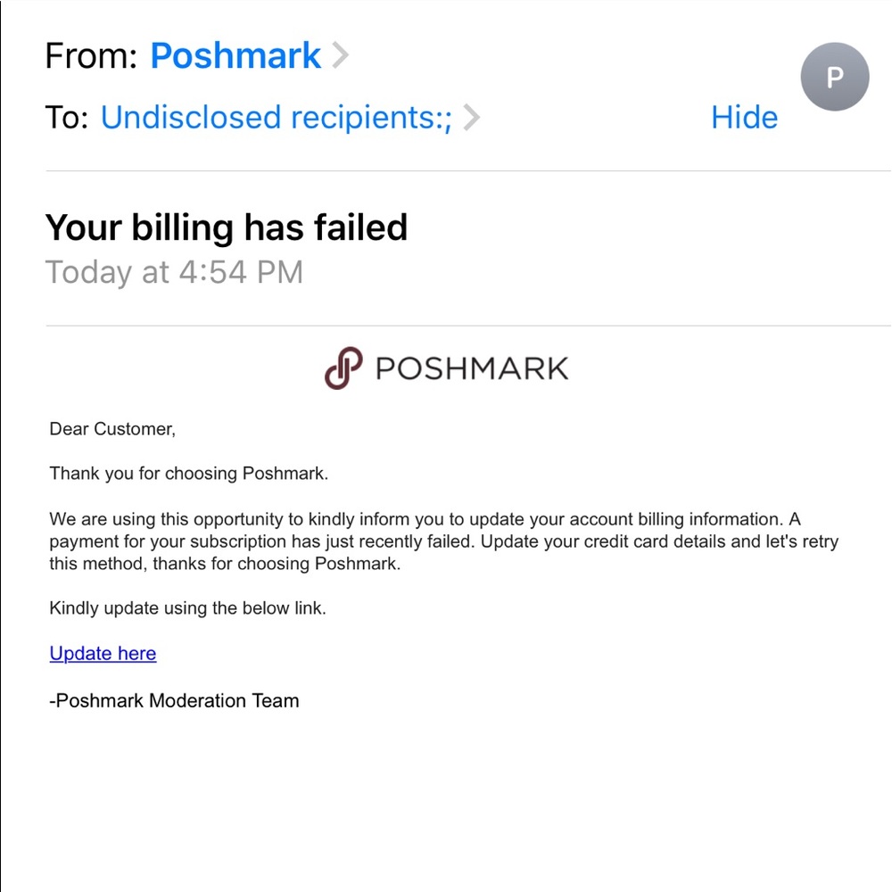Click the paragraph about updating billing information
Screen dimensions: 892x892
(443, 541)
